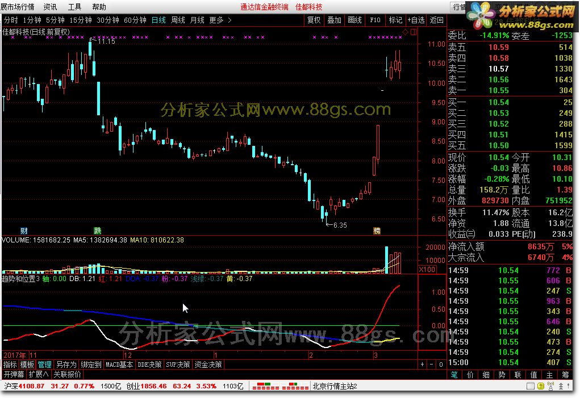Open the '帮助' menu
580x398 pixels.
click(x=99, y=7)
